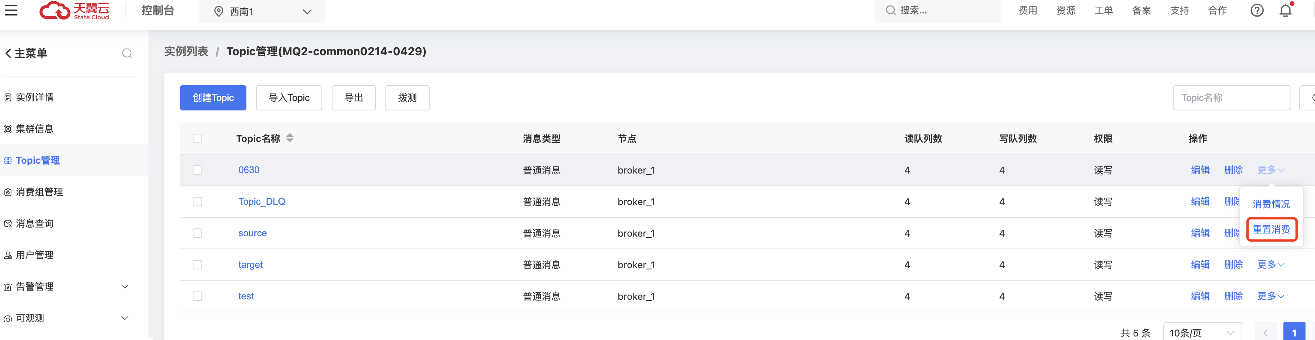Click the State Cloud logo
This screenshot has height=340, width=1315.
[x=75, y=11]
